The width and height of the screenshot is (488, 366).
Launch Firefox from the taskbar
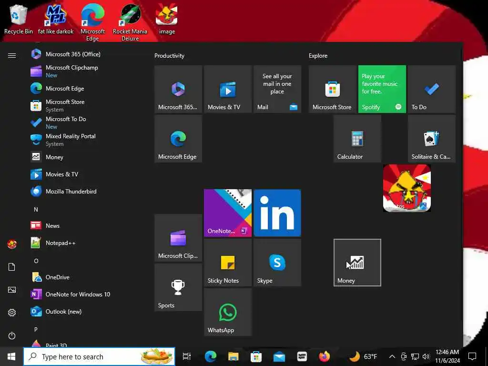[324, 356]
